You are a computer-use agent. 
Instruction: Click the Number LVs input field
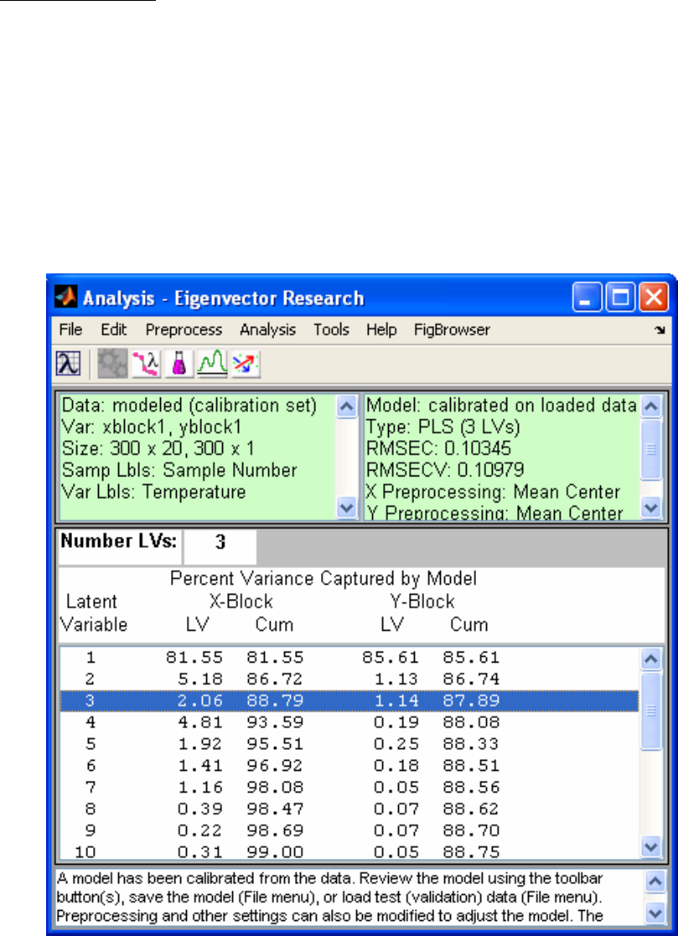click(220, 546)
